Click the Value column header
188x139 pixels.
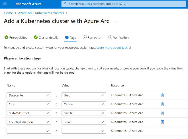pyautogui.click(x=66, y=85)
